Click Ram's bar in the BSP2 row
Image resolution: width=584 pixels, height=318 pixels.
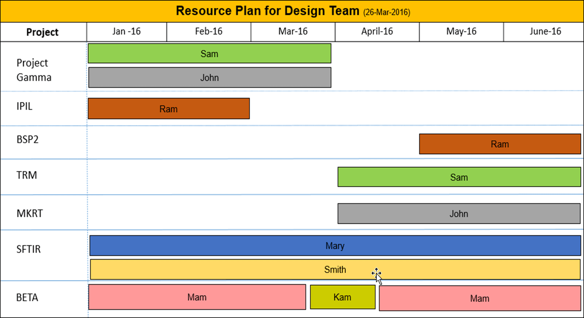[x=500, y=144]
